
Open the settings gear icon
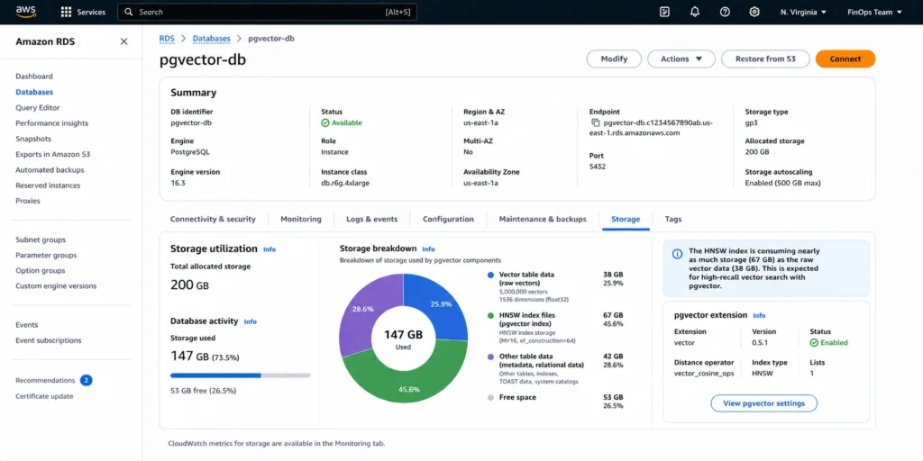click(754, 12)
